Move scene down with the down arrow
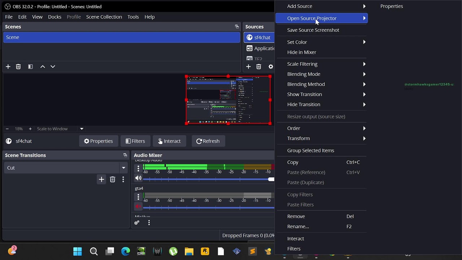Image resolution: width=462 pixels, height=260 pixels. (53, 66)
